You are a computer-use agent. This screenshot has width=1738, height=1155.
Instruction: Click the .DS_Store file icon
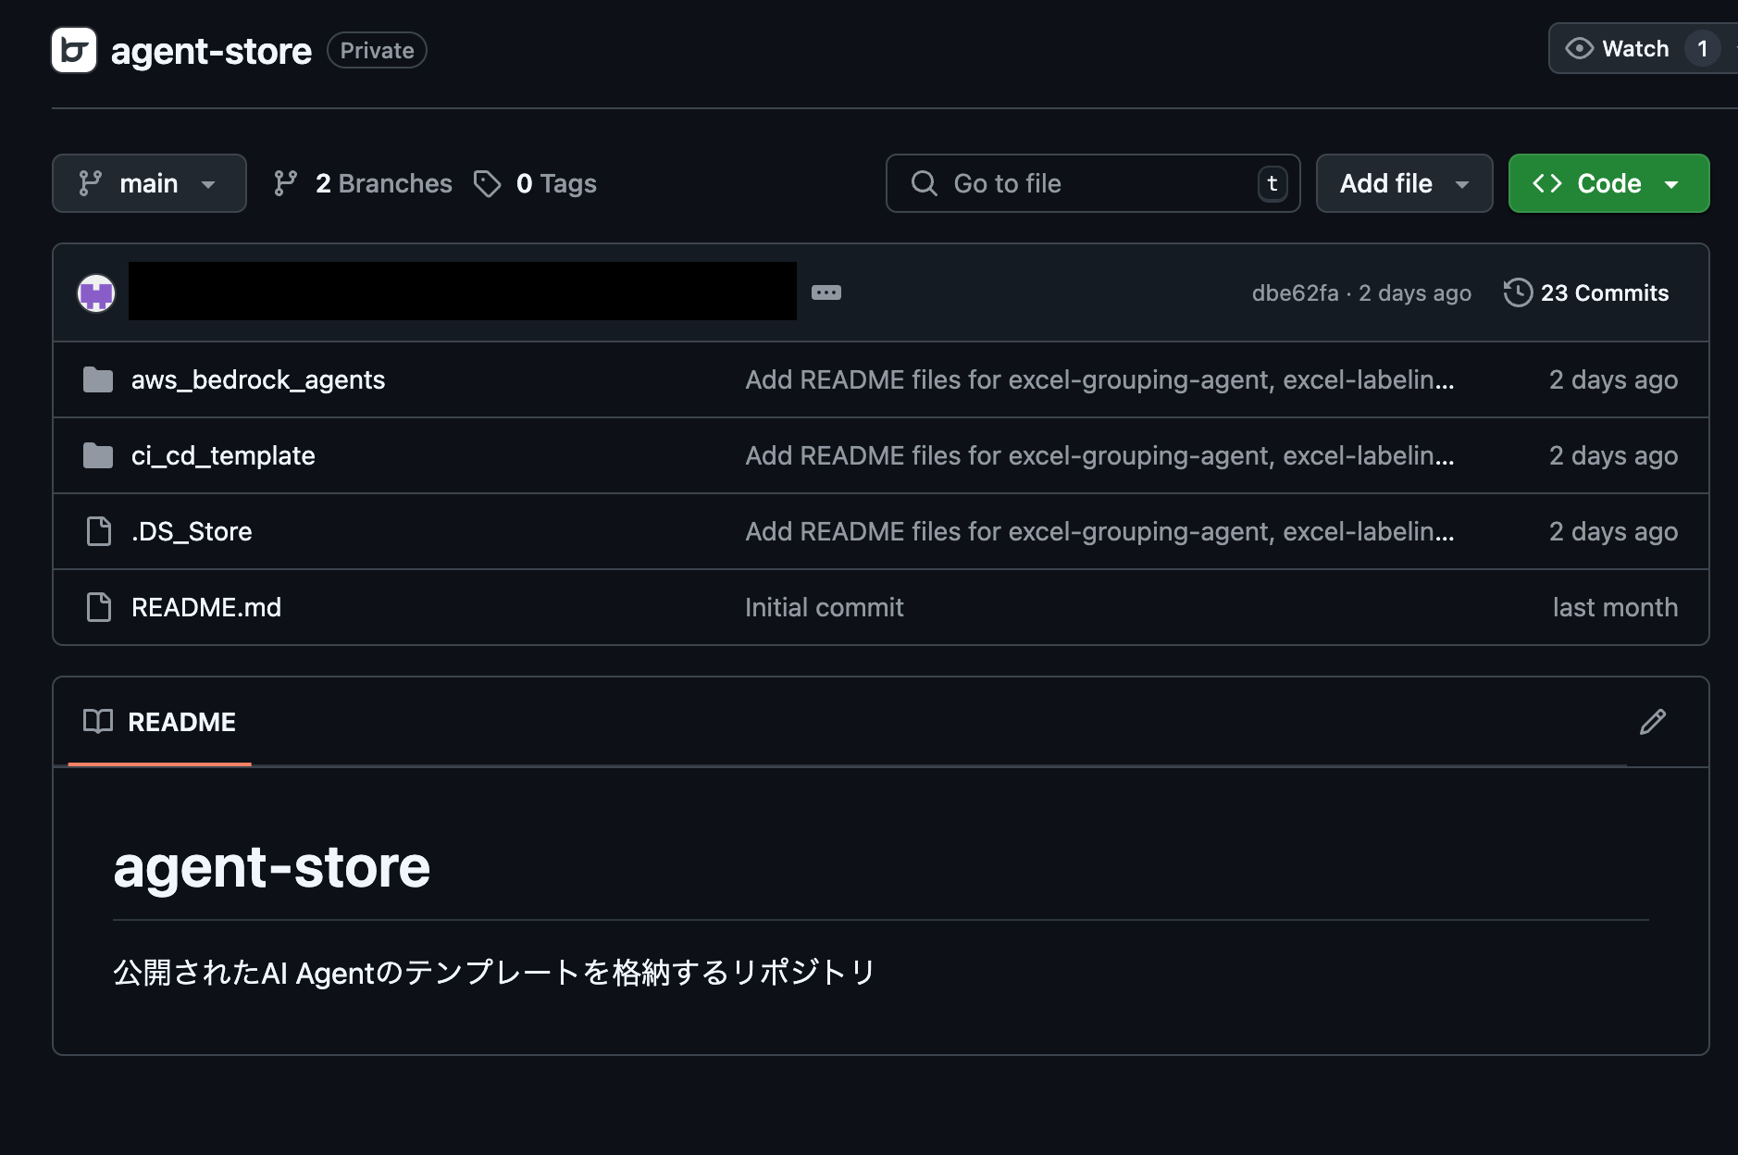98,531
